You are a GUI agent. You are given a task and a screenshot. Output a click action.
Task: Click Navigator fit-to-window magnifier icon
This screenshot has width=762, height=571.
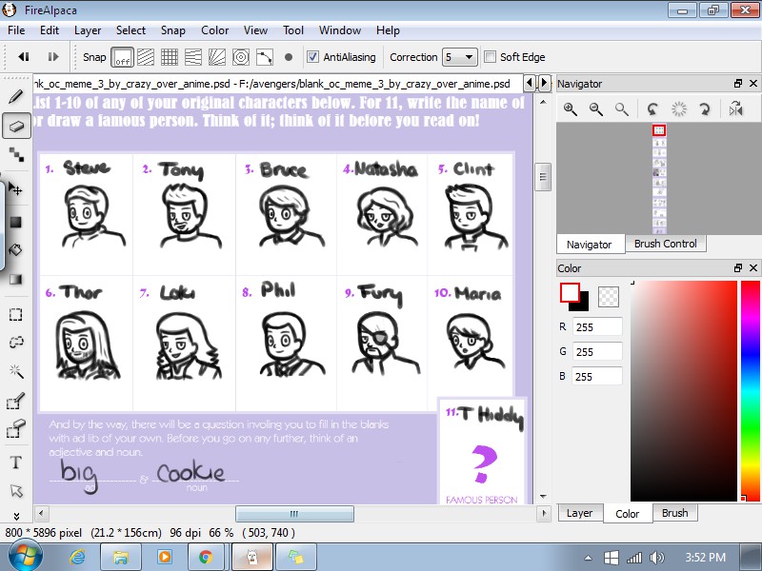[622, 108]
